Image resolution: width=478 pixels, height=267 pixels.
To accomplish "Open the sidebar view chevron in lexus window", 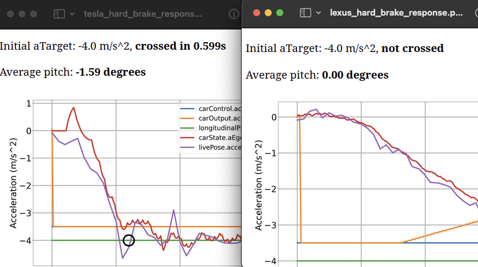I will [x=318, y=13].
